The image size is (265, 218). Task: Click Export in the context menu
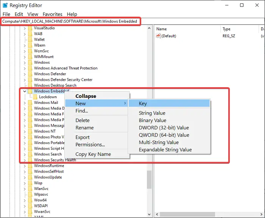tap(97, 137)
